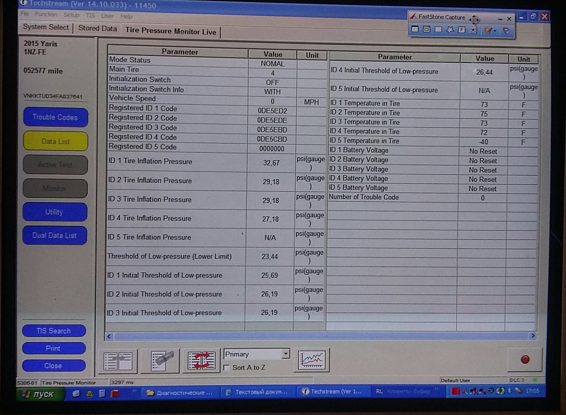Screen dimensions: 566x415
Task: Expand the Primary list dropdown
Action: [285, 354]
